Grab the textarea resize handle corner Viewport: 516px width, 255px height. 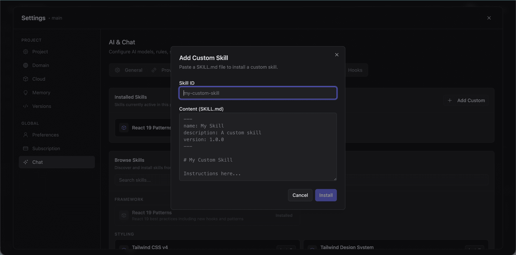coord(335,179)
